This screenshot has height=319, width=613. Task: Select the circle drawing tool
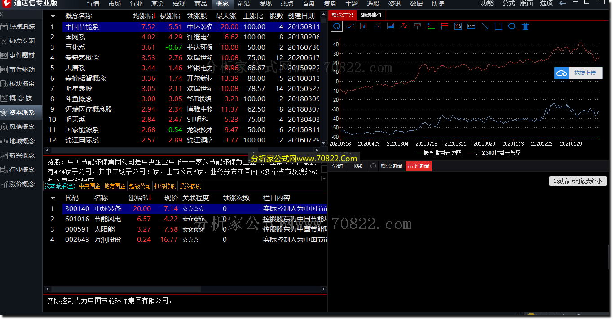coord(512,26)
